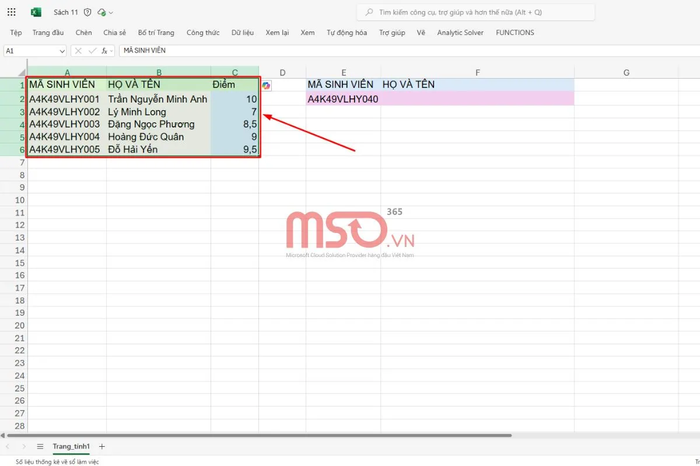Open the Insert Function (fx) icon
This screenshot has height=466, width=700.
click(104, 51)
